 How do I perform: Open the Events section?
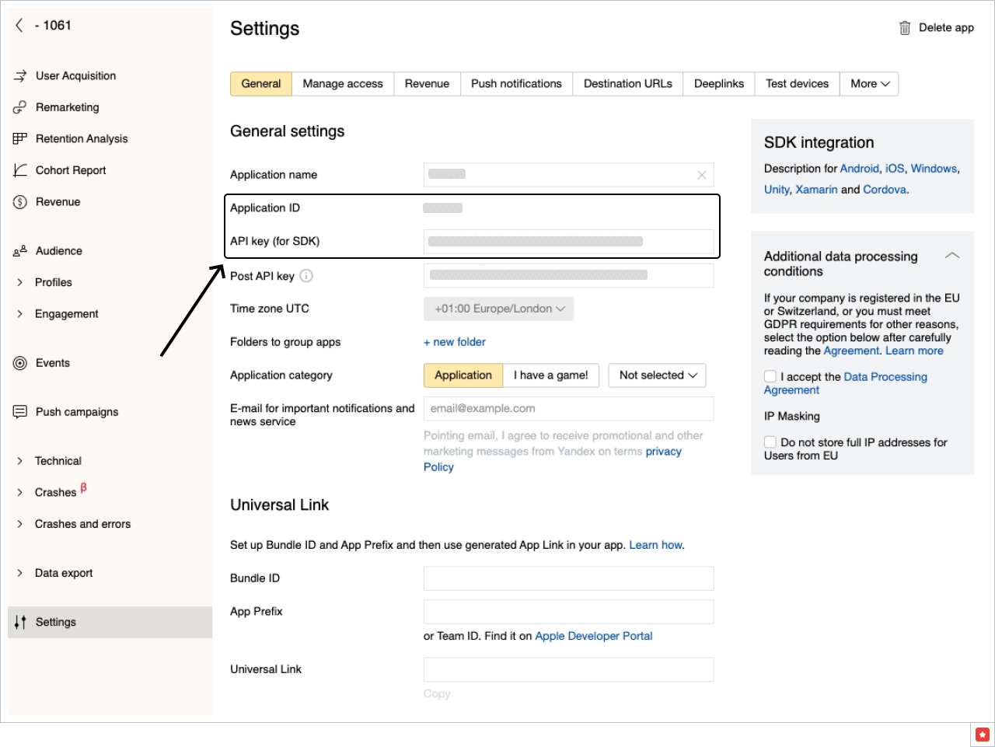(53, 362)
